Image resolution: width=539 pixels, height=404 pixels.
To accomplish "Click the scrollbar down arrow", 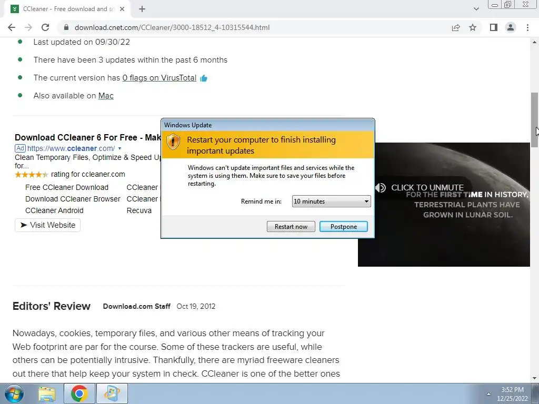I will tap(534, 378).
